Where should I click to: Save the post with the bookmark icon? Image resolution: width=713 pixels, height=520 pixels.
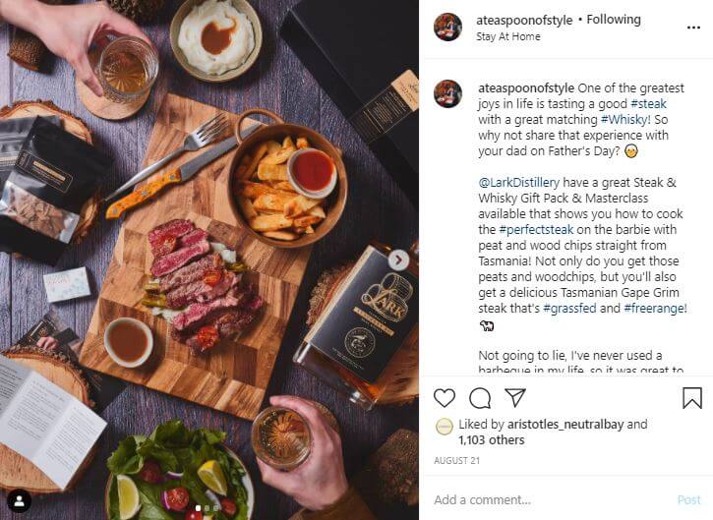coord(692,398)
